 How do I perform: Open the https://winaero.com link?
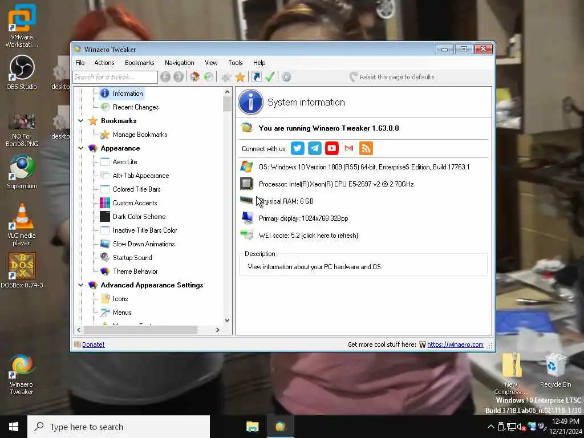tap(455, 344)
